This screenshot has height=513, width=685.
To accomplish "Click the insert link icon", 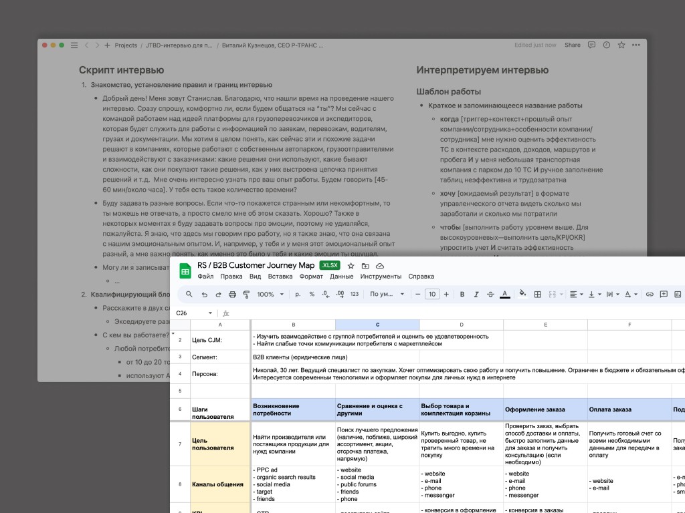I will pos(649,294).
